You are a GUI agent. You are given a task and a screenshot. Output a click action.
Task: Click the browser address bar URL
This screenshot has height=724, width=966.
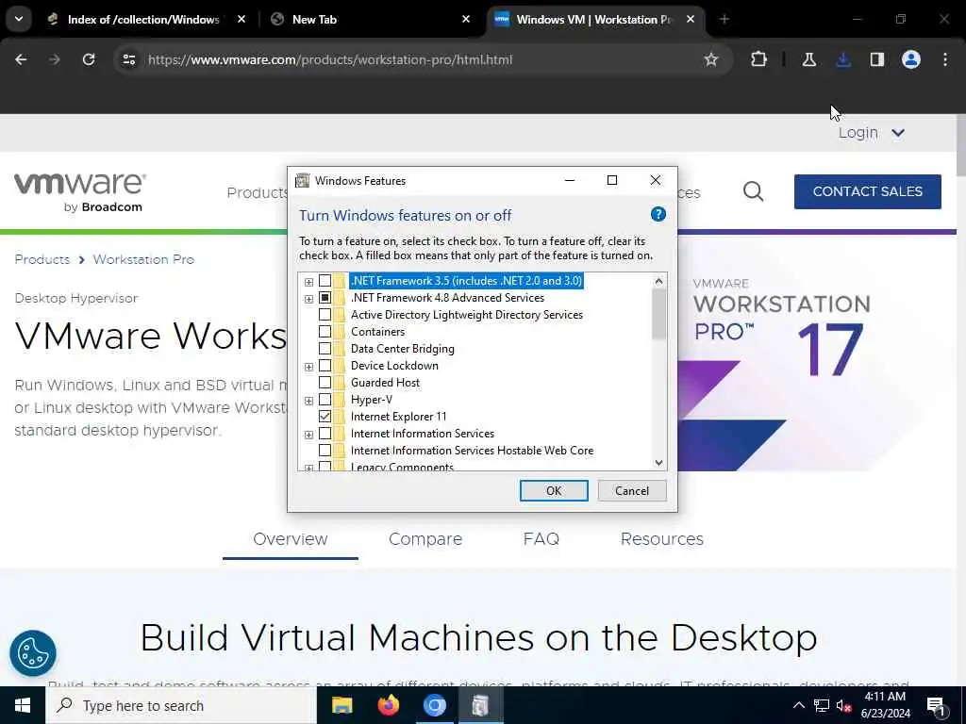330,59
